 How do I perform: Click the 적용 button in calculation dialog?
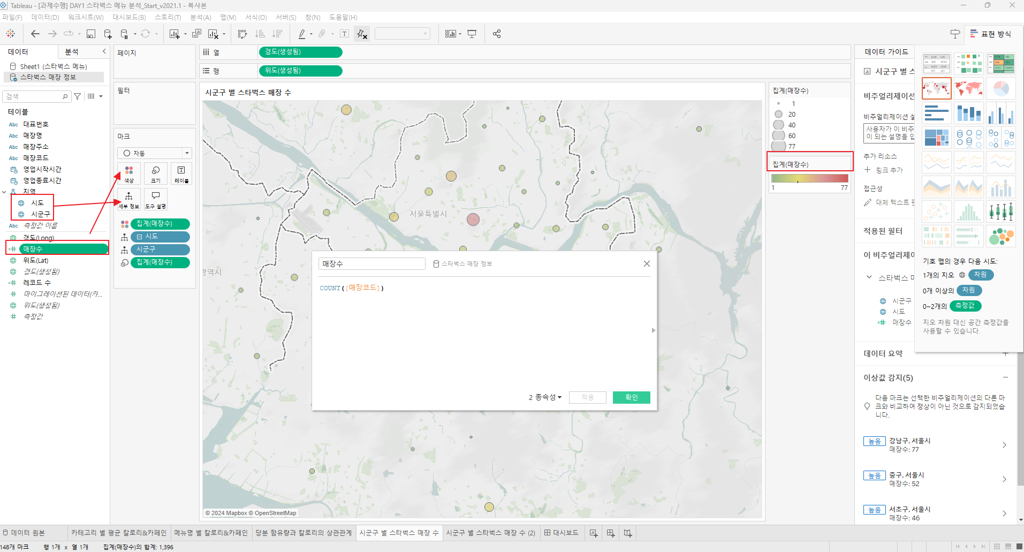(x=588, y=397)
